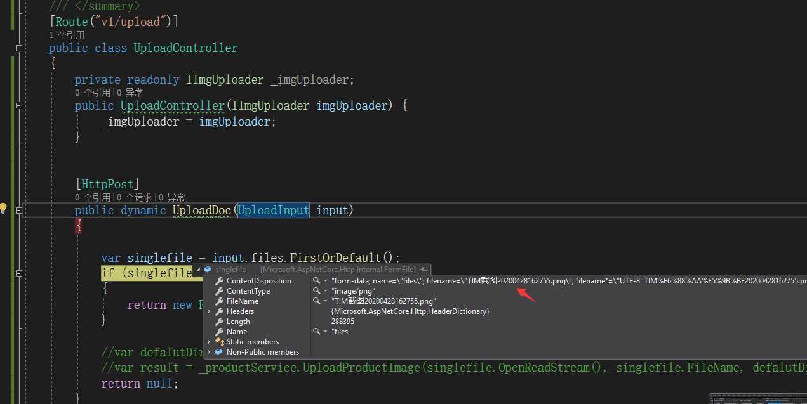
Task: Collapse the UploadController class outlining box
Action: click(x=19, y=48)
